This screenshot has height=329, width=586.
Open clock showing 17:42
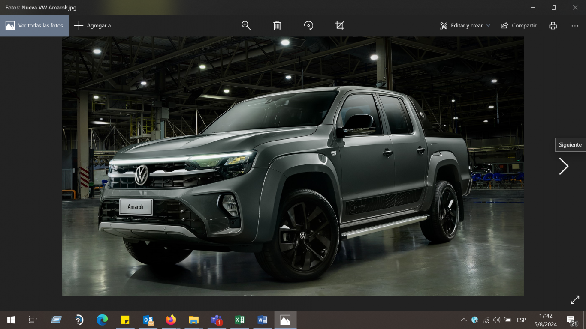tap(546, 320)
